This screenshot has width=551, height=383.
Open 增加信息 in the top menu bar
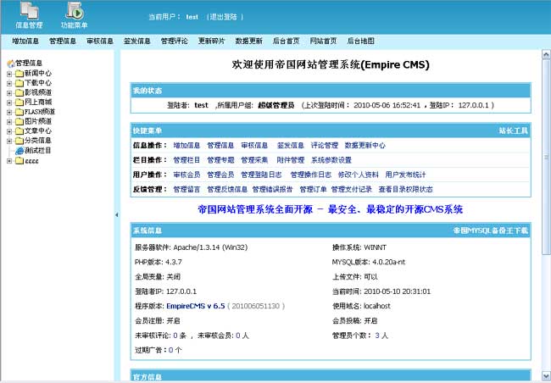pyautogui.click(x=25, y=41)
